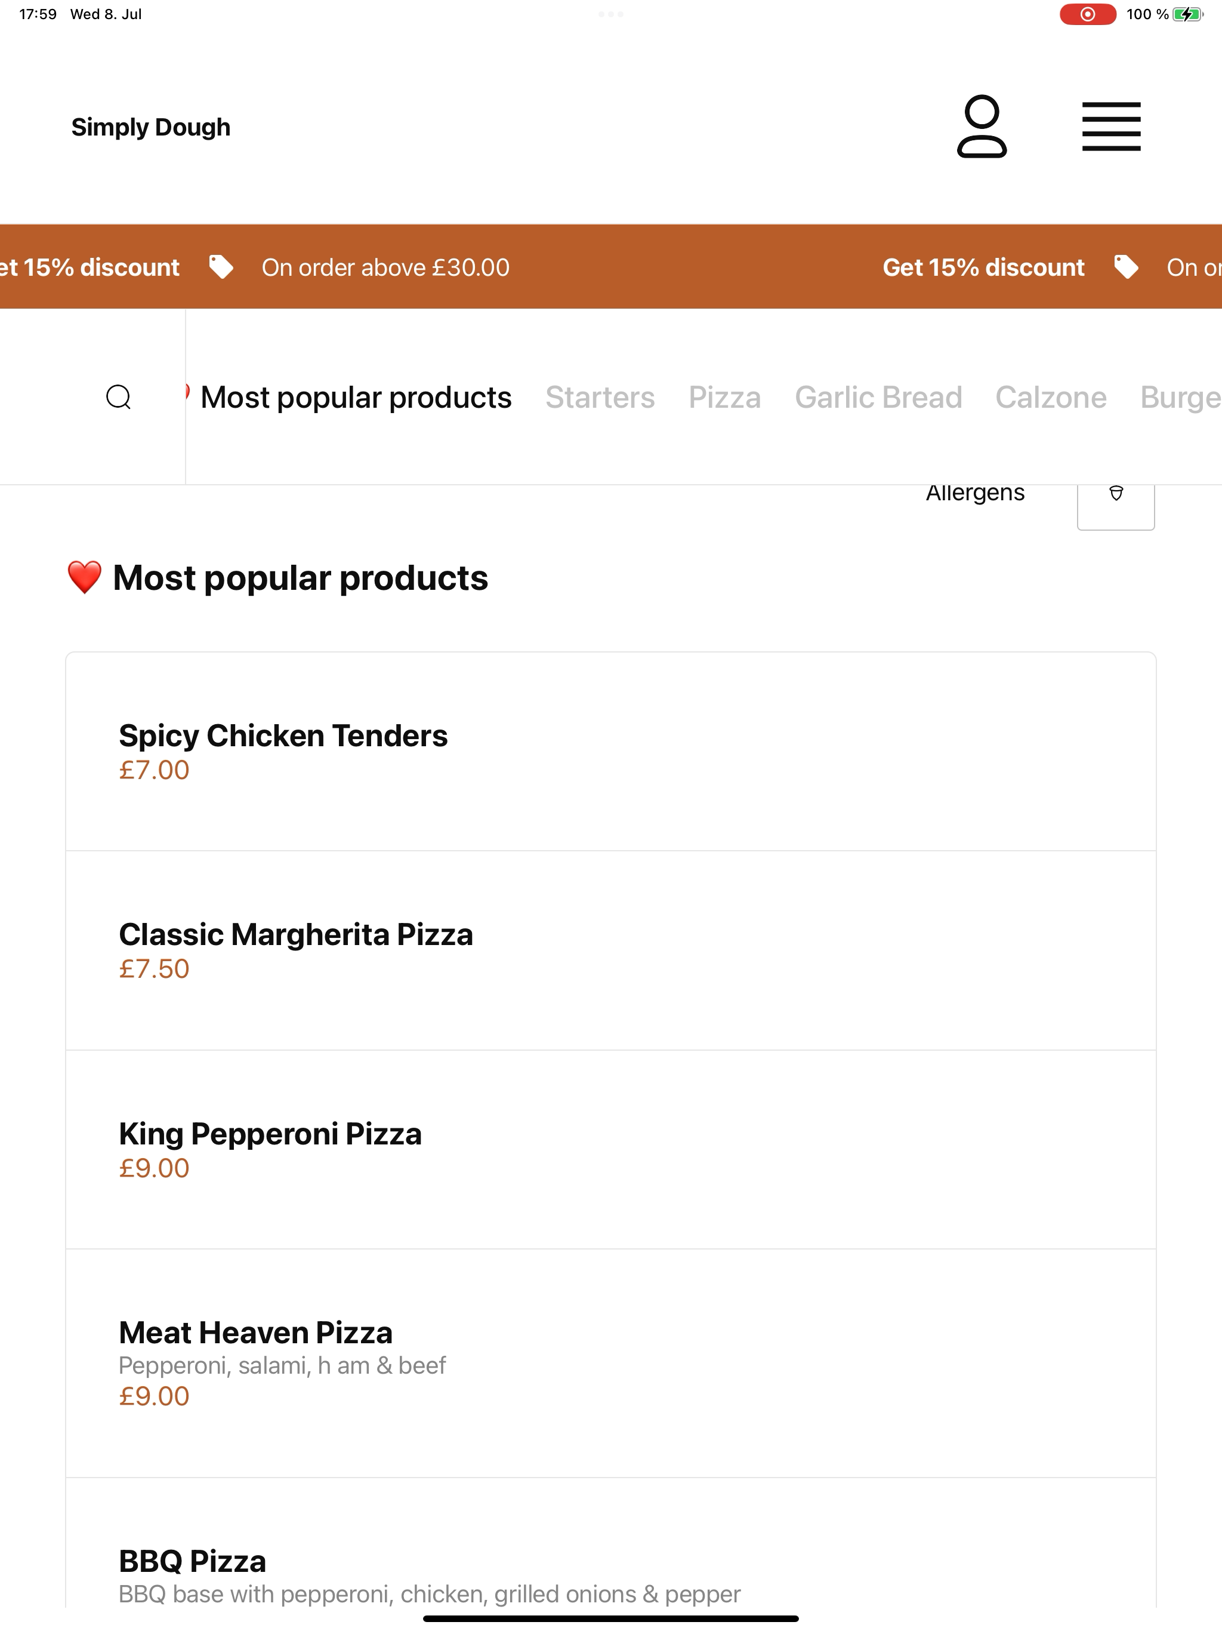Tap the £9.00 price of King Pepperoni Pizza
The height and width of the screenshot is (1631, 1222).
tap(154, 1168)
